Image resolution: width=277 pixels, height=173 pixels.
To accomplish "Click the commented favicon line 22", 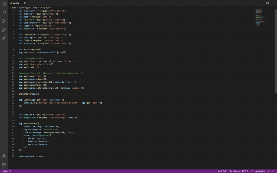I will [x=51, y=73].
